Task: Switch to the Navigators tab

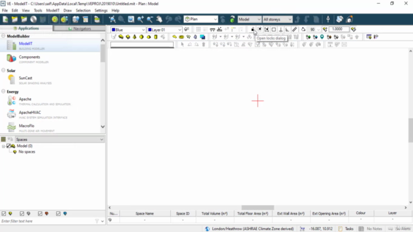Action: 79,28
